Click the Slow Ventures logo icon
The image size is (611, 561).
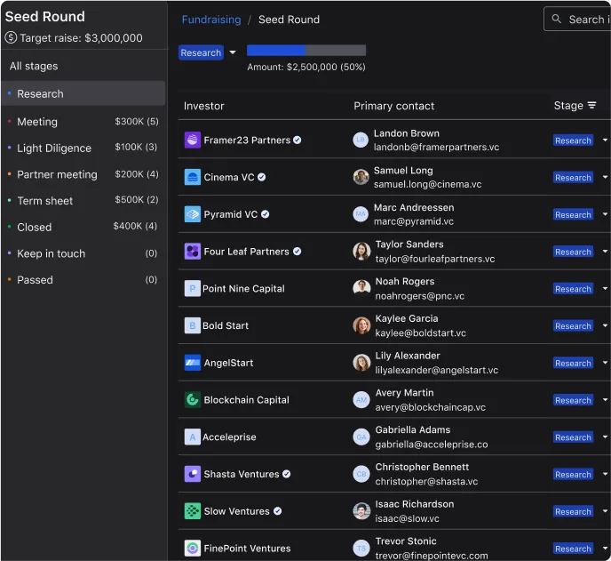click(x=192, y=511)
